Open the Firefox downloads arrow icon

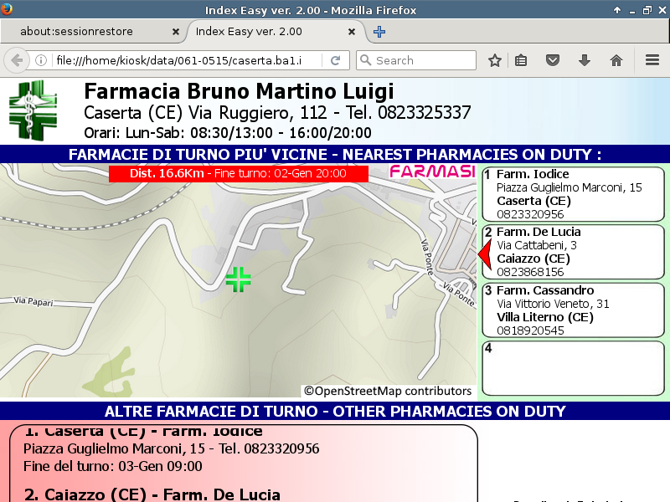[585, 60]
